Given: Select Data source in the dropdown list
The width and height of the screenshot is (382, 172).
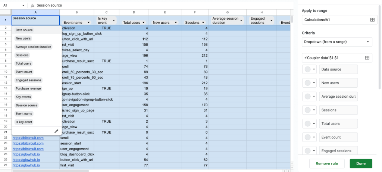Looking at the screenshot, I should [24, 30].
